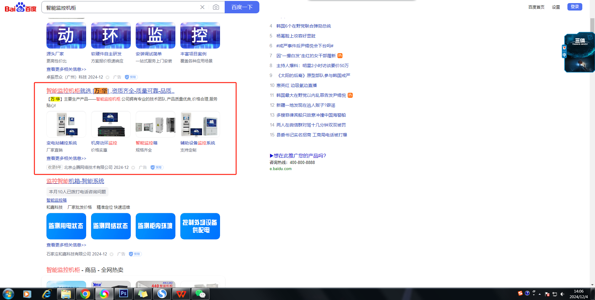This screenshot has height=300, width=595.
Task: Open 智能监控机柜 - 商品 - 全网热卖 heading
Action: click(x=85, y=270)
